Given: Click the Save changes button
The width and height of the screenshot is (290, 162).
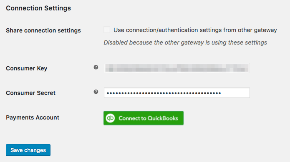Looking at the screenshot, I should point(28,150).
